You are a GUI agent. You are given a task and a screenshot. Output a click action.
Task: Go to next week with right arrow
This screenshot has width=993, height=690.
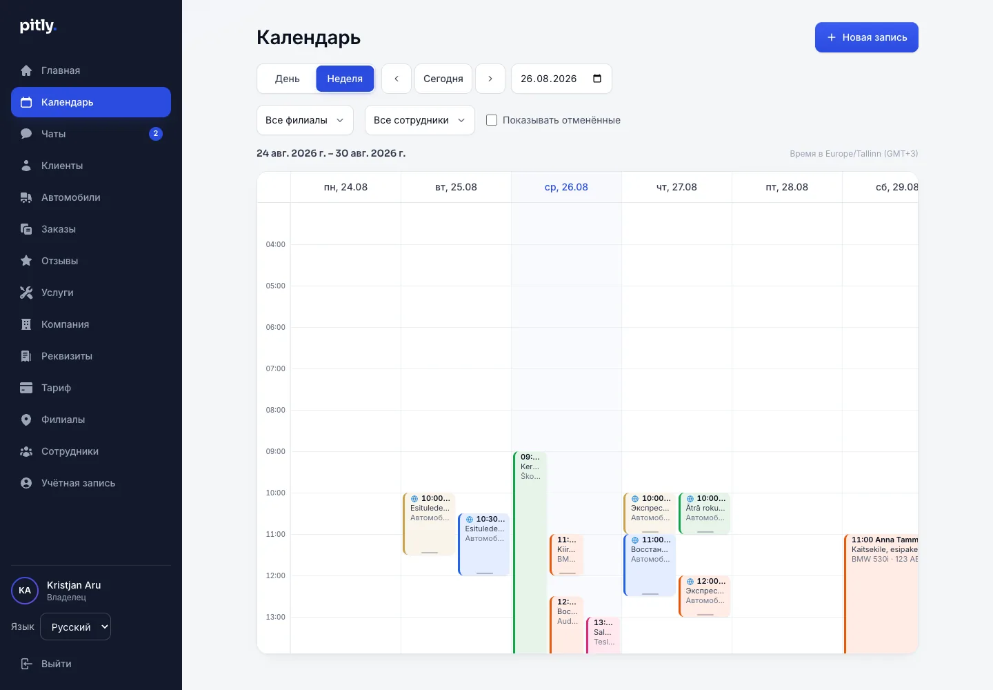pos(490,79)
